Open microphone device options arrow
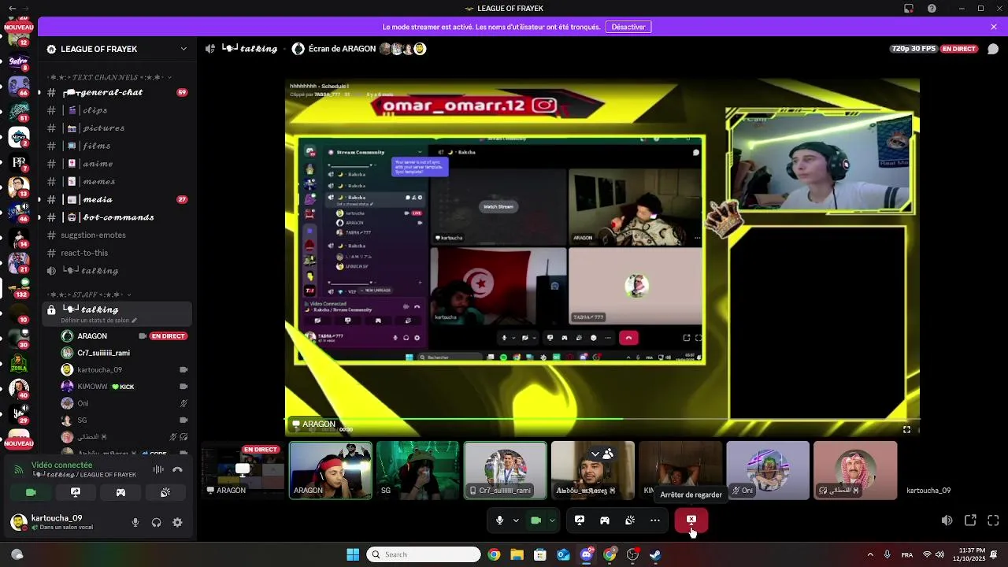Viewport: 1008px width, 567px height. [516, 520]
